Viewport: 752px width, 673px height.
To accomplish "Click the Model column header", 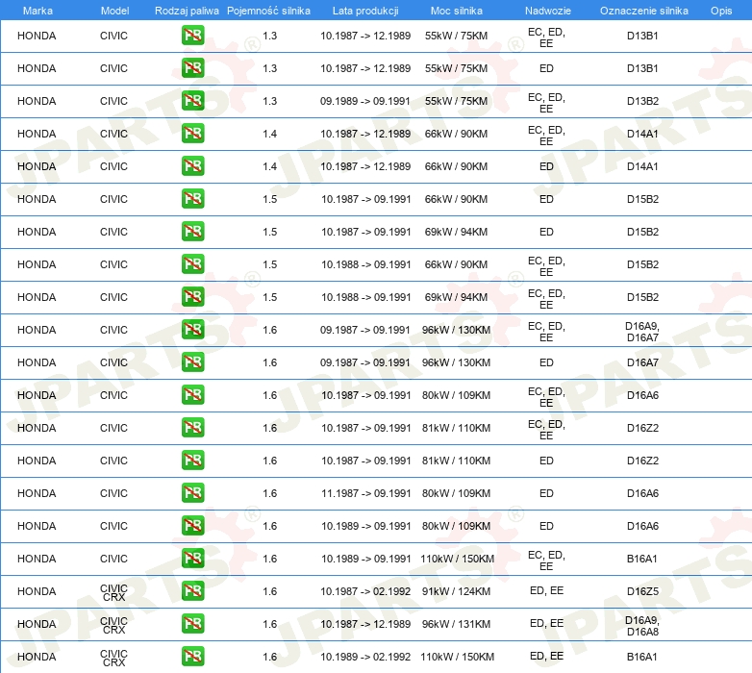I will pos(114,11).
